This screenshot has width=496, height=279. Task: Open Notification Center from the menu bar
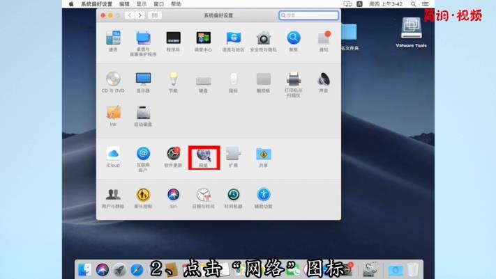pos(425,4)
